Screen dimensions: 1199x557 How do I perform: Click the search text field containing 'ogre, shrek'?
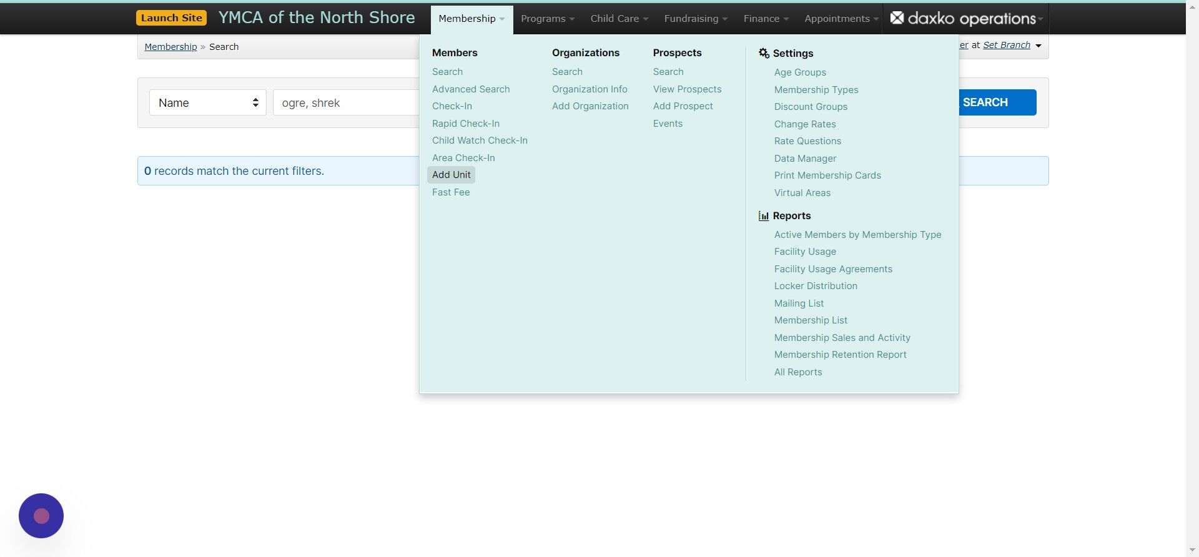[x=347, y=102]
